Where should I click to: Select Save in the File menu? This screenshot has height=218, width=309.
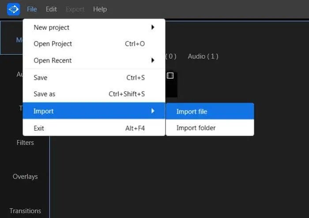[41, 78]
